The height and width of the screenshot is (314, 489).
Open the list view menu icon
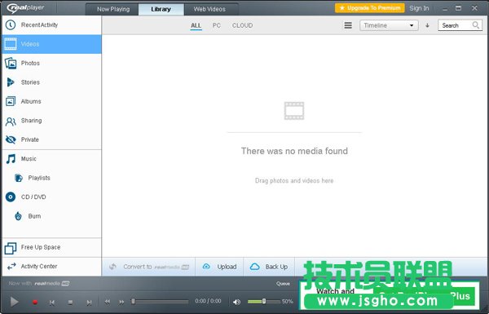click(x=348, y=25)
